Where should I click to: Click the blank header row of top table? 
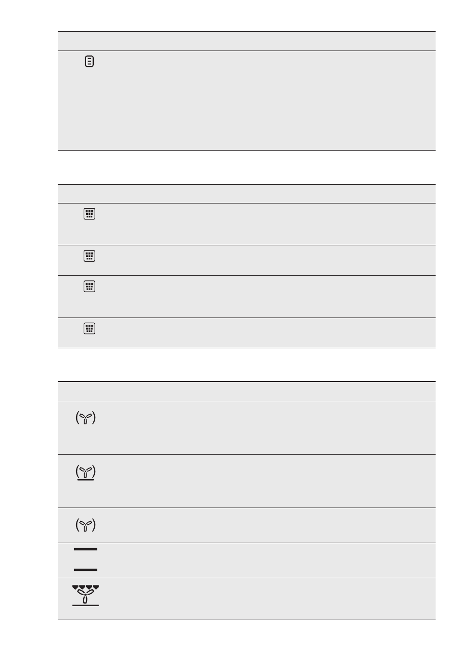pyautogui.click(x=246, y=41)
